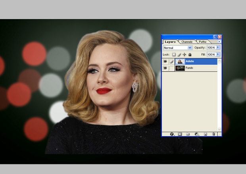Open the Fill slider arrow
Screen dimensions: 246x174
click(218, 55)
